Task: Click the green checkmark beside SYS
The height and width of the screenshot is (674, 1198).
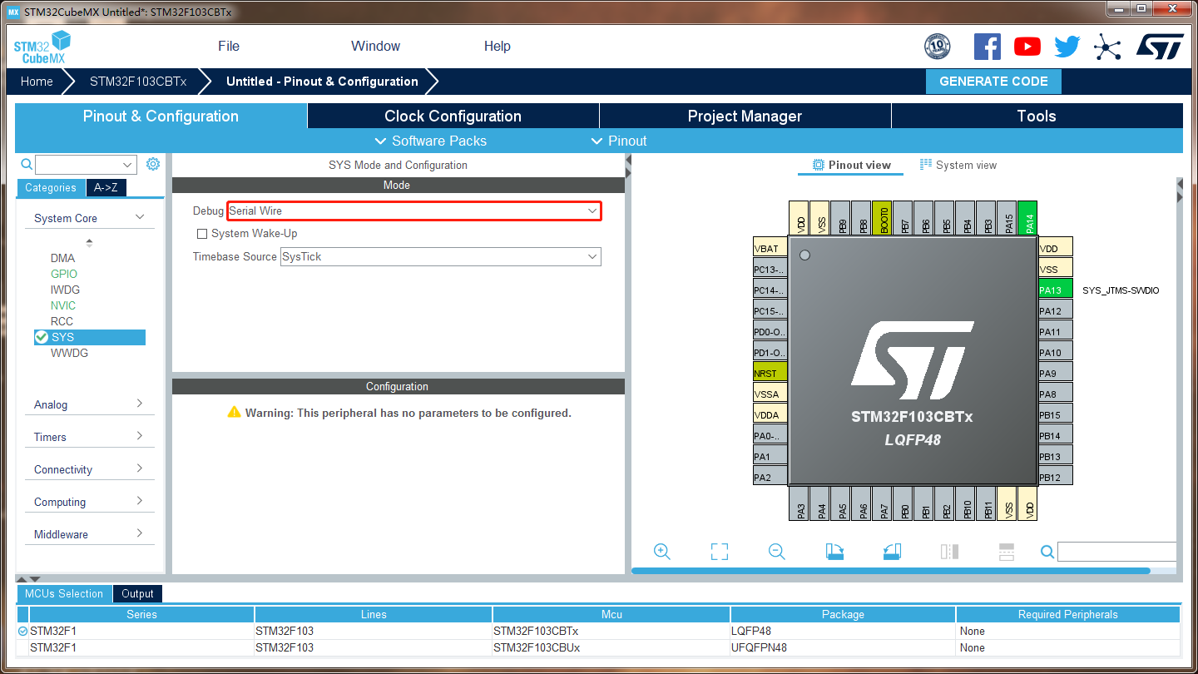Action: pos(41,337)
